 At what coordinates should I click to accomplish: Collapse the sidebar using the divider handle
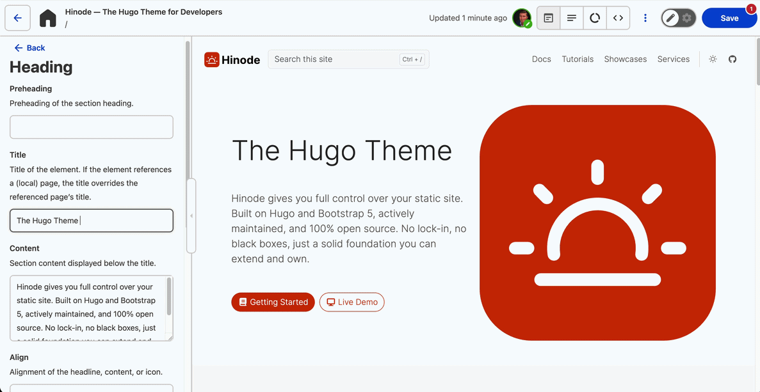point(191,216)
